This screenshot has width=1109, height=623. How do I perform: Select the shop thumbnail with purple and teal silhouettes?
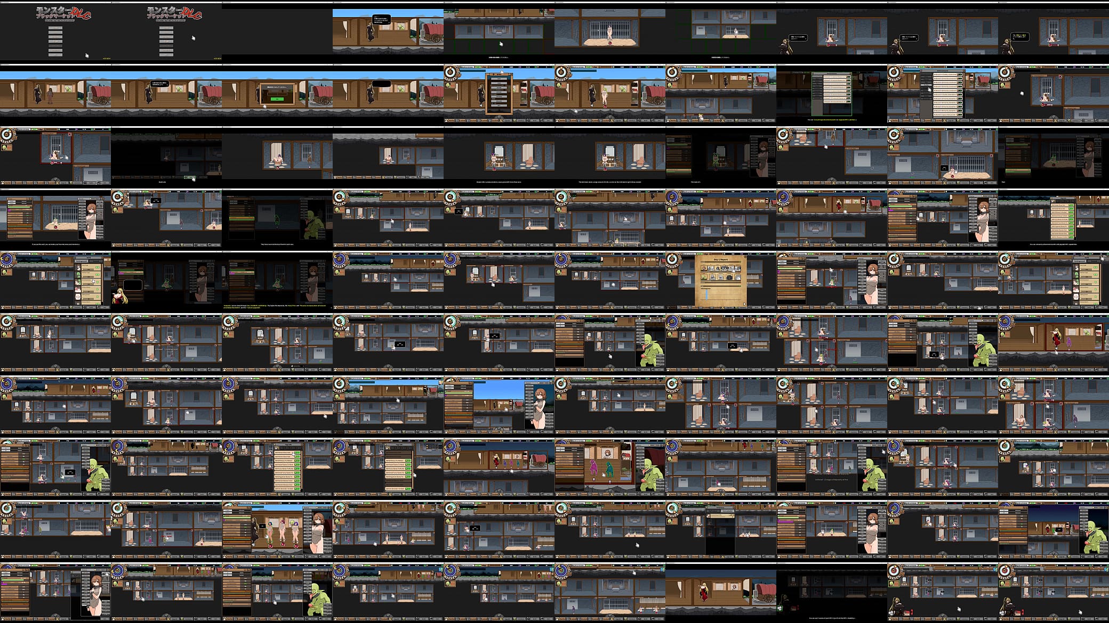[610, 467]
